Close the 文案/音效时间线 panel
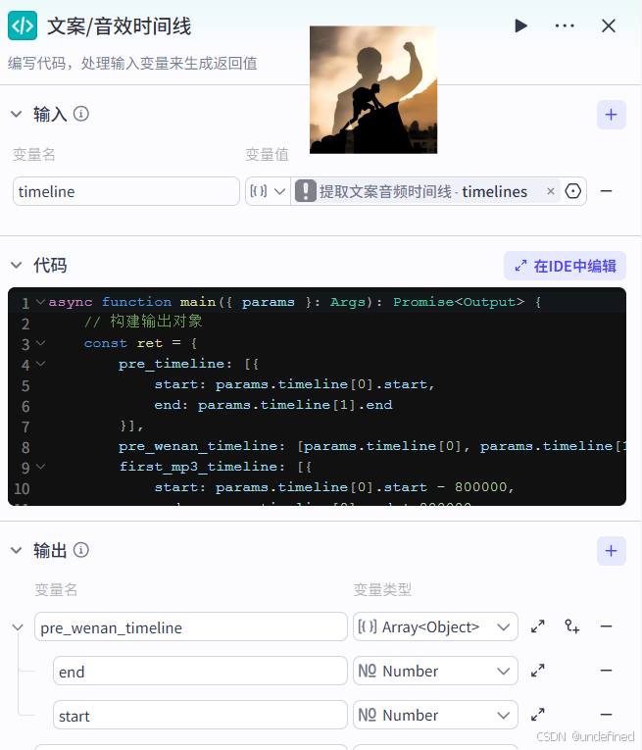The width and height of the screenshot is (642, 750). [608, 25]
